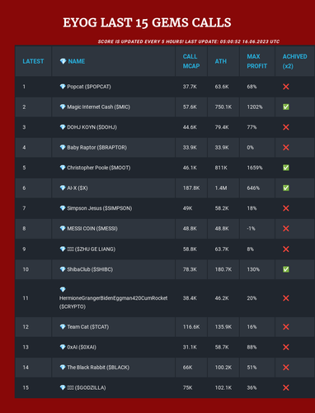Select the Team Cat ($TCAT) name
The height and width of the screenshot is (413, 315).
tap(88, 327)
